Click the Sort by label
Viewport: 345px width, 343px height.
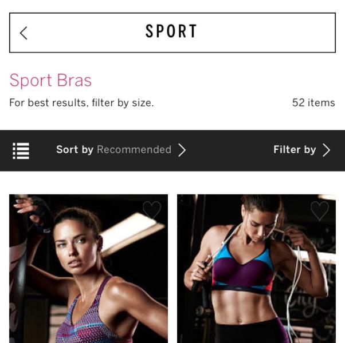click(x=75, y=150)
